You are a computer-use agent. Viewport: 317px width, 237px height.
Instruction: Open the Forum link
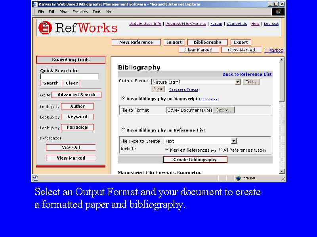[x=216, y=24]
